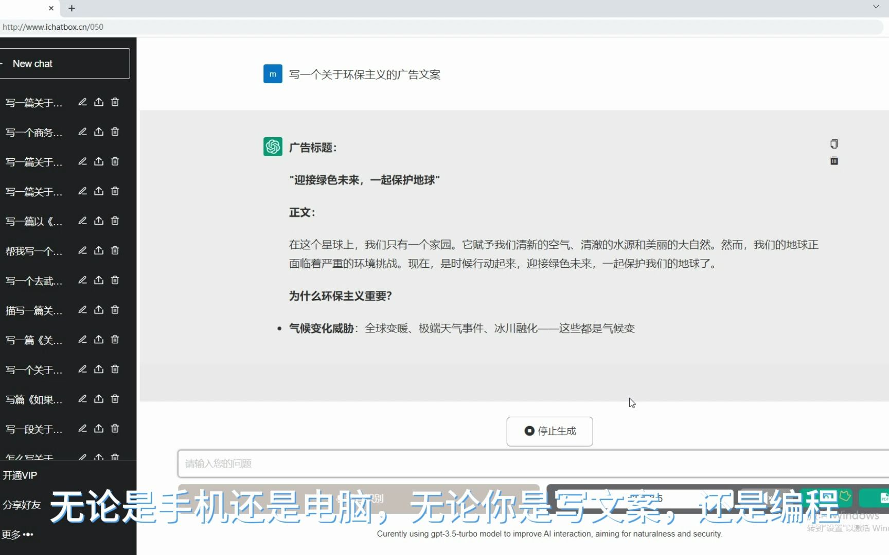Image resolution: width=889 pixels, height=555 pixels.
Task: Click the share icon for "写一篇以《…"
Action: point(99,220)
